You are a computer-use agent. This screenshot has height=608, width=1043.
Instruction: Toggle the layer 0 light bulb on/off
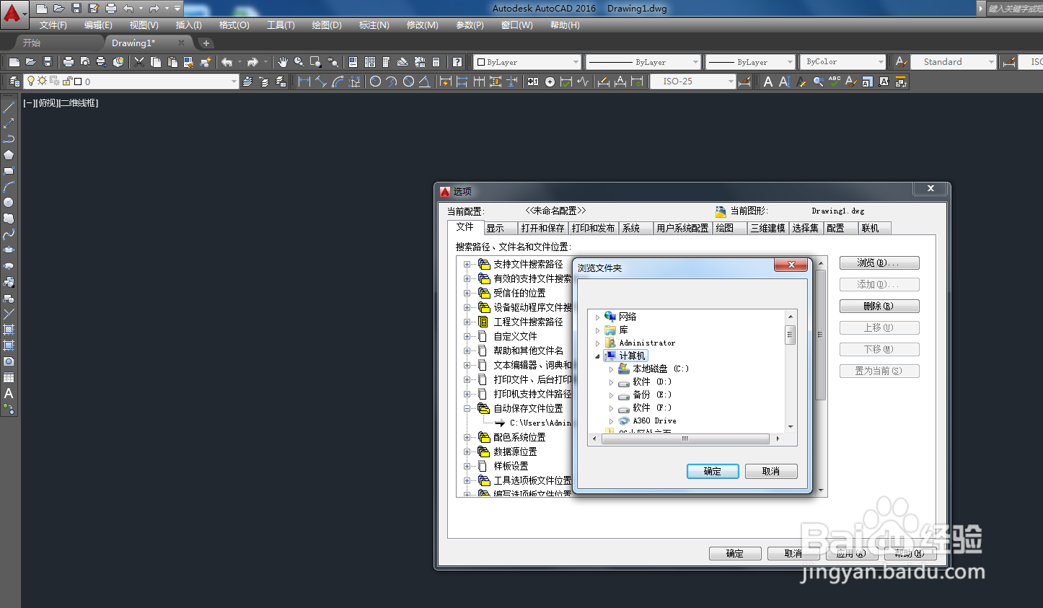tap(31, 81)
